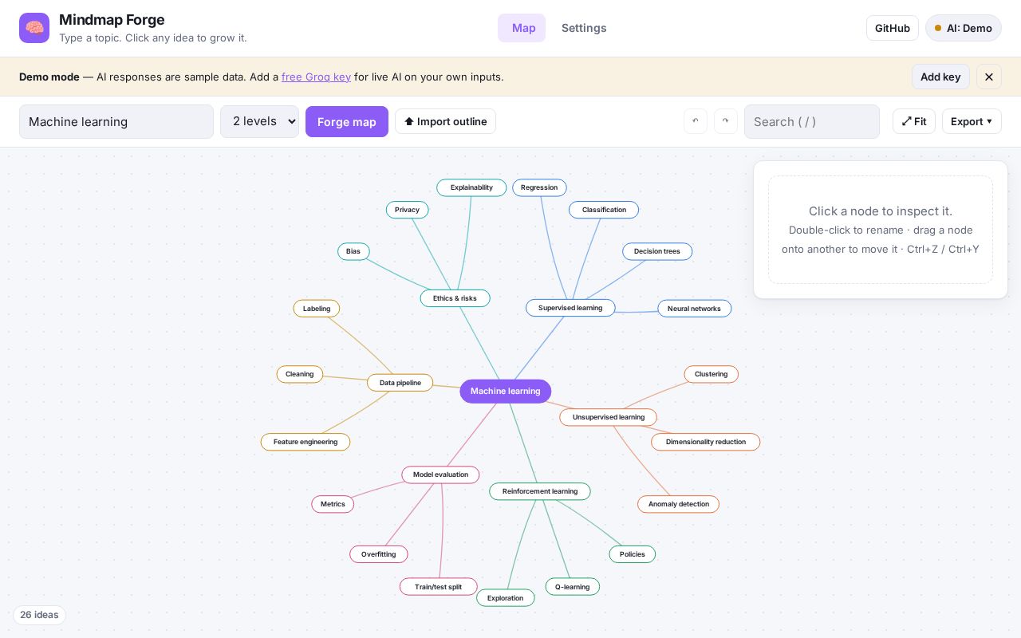
Task: Click the Q-learning node
Action: (x=572, y=587)
